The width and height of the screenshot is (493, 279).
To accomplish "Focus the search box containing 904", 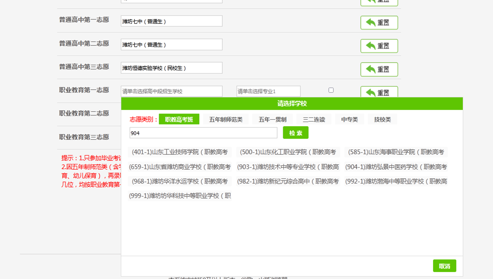I will pos(203,133).
